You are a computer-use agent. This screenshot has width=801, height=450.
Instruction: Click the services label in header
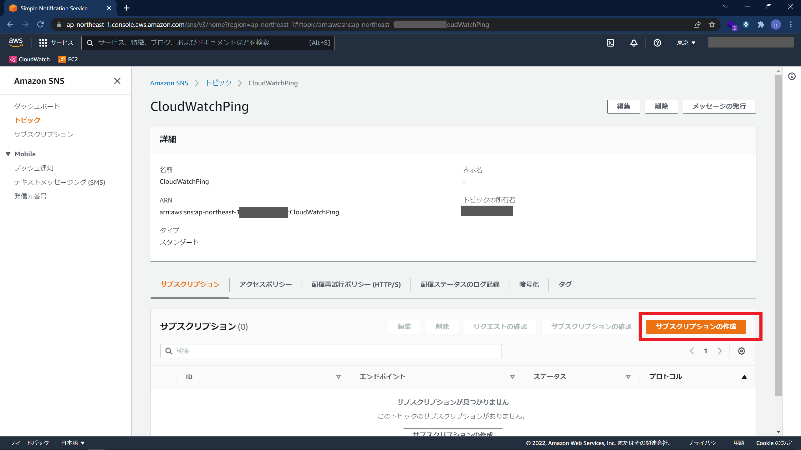click(62, 43)
